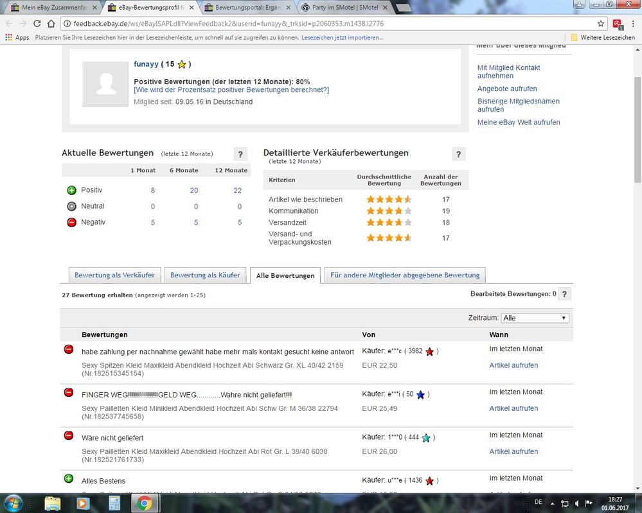Open the Angebote aufrufen link
The image size is (642, 513).
[x=507, y=89]
